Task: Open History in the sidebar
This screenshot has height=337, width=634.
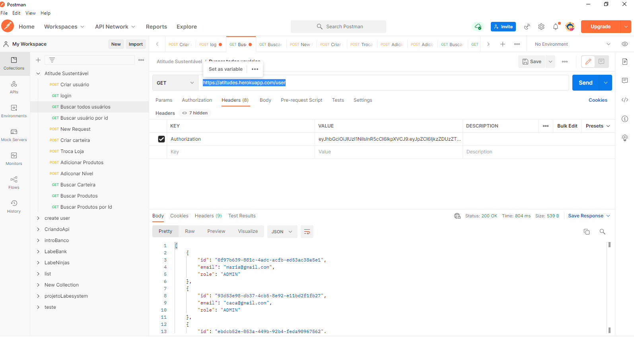Action: point(14,206)
